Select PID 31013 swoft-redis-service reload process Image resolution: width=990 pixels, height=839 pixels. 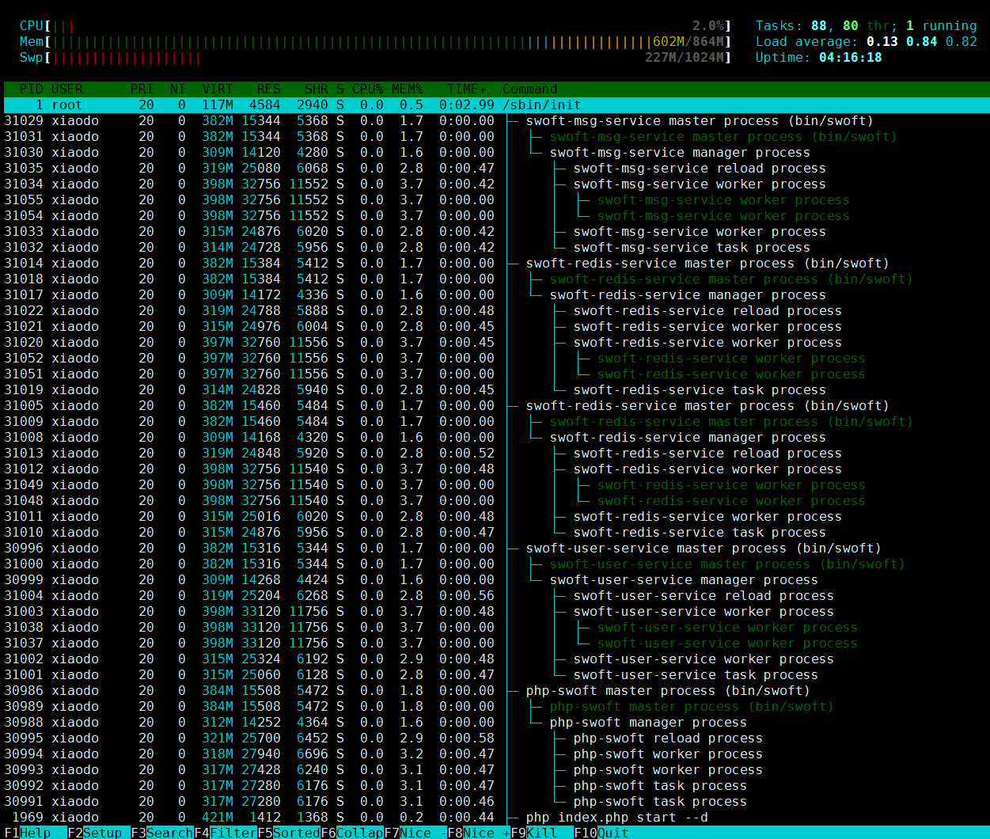[x=496, y=453]
